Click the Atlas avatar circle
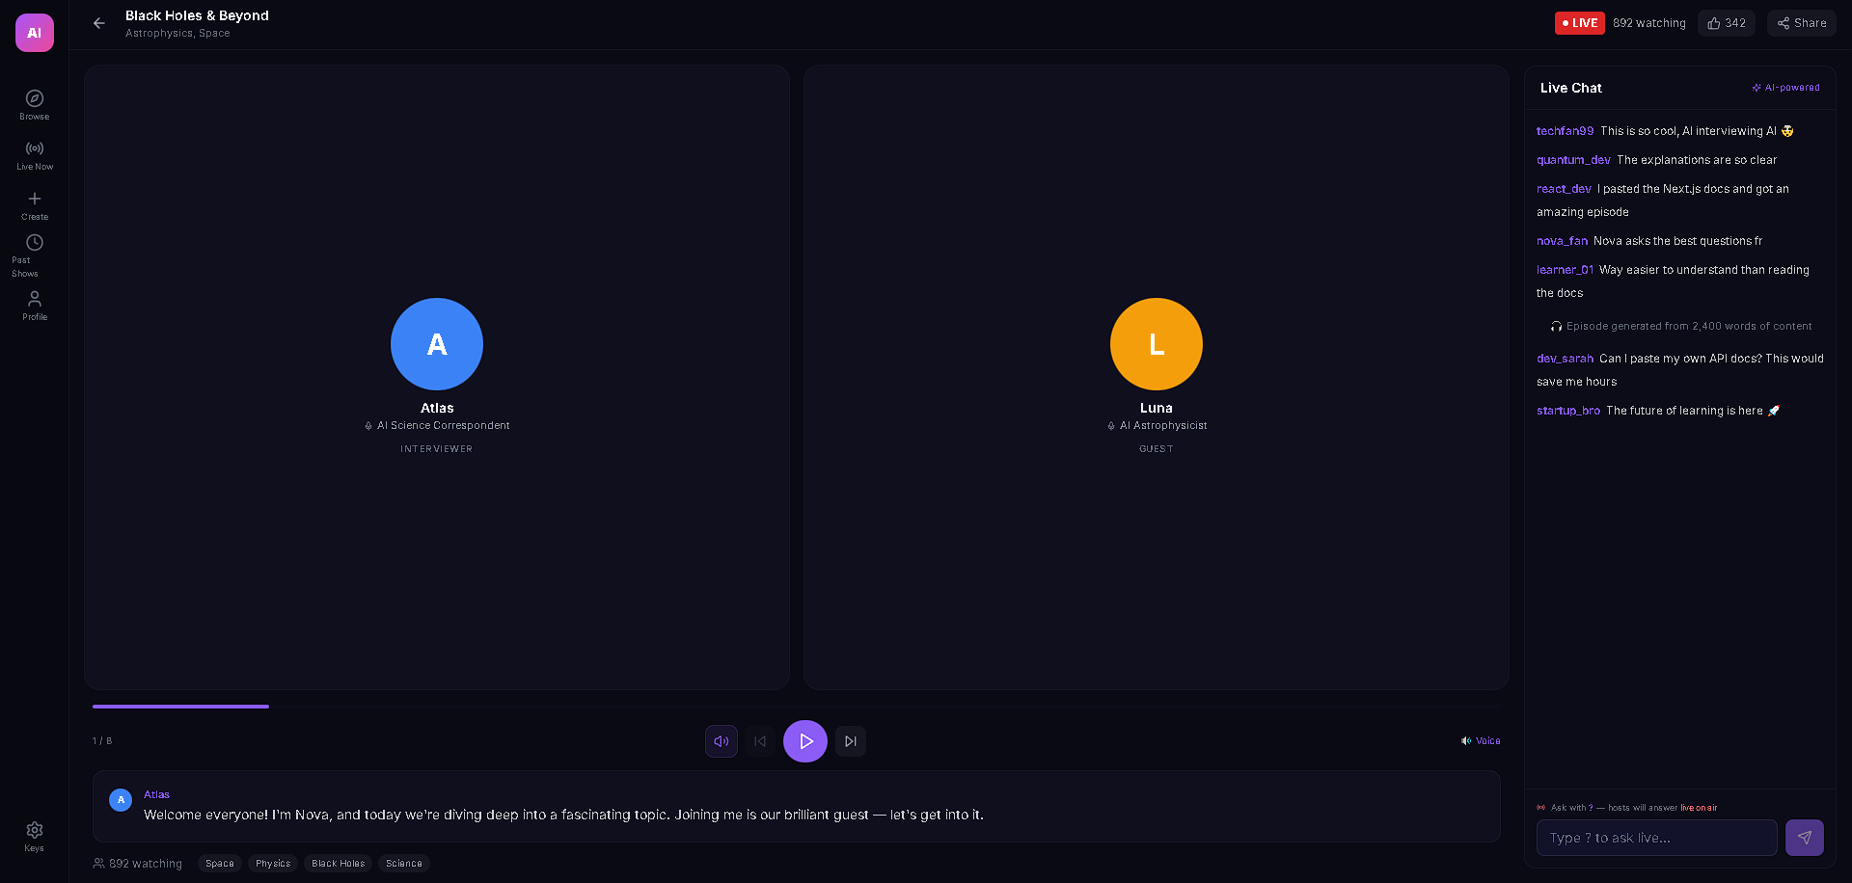Screen dimensions: 1852x883 click(437, 344)
